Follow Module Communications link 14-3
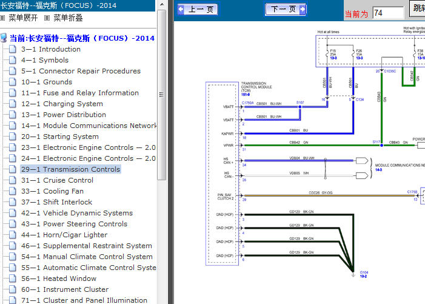 pyautogui.click(x=378, y=170)
